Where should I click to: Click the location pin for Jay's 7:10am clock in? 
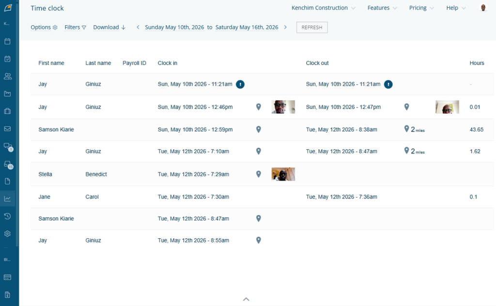tap(259, 152)
